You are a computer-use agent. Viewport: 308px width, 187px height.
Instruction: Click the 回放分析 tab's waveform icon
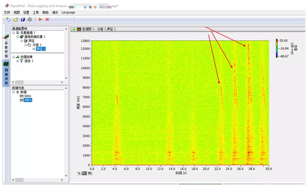pyautogui.click(x=6, y=64)
